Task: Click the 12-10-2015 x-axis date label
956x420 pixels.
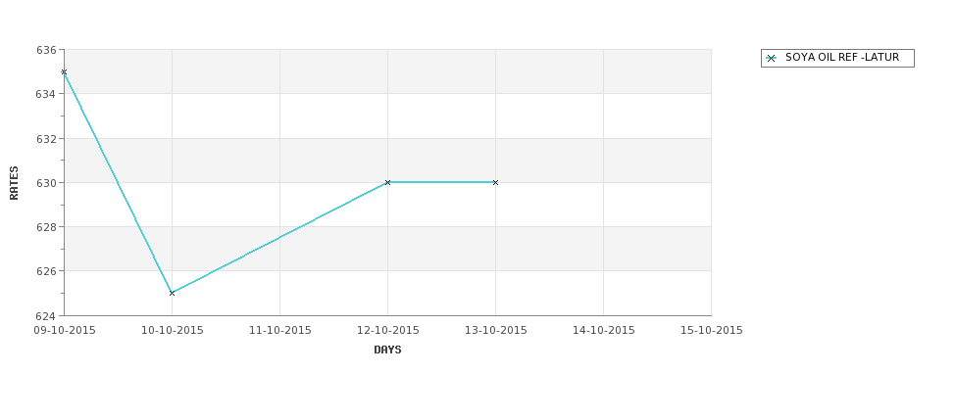Action: [x=388, y=330]
